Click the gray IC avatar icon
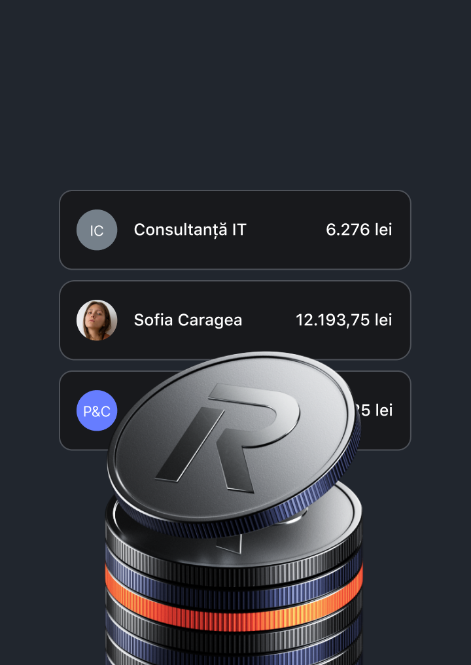Image resolution: width=471 pixels, height=665 pixels. 97,230
